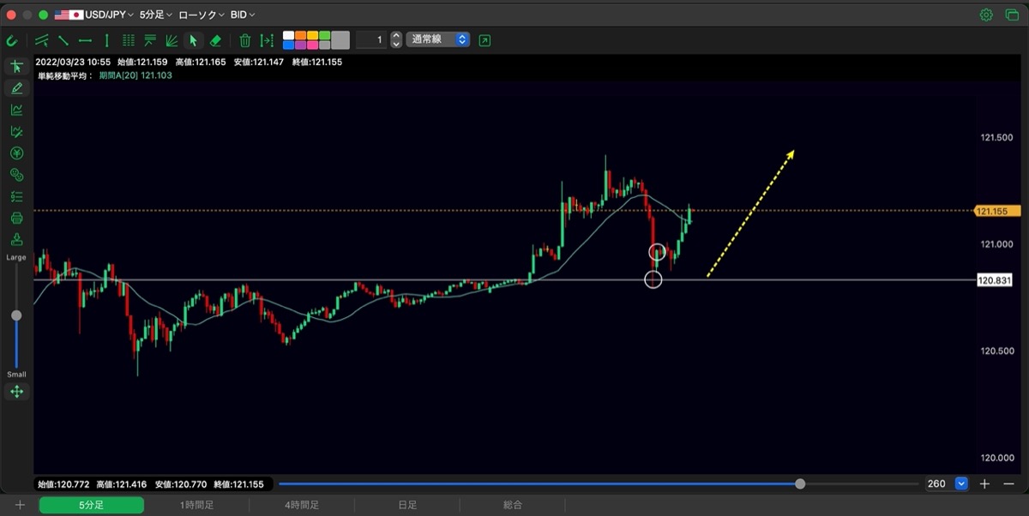
Task: Click the yen currency sidebar icon
Action: pyautogui.click(x=16, y=153)
